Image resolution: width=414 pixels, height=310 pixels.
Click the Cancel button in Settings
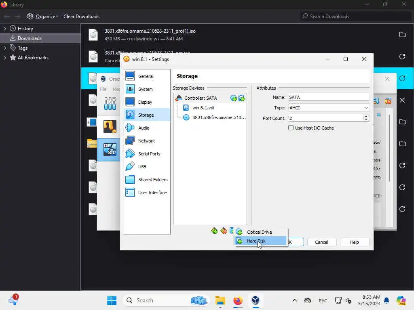(x=321, y=242)
